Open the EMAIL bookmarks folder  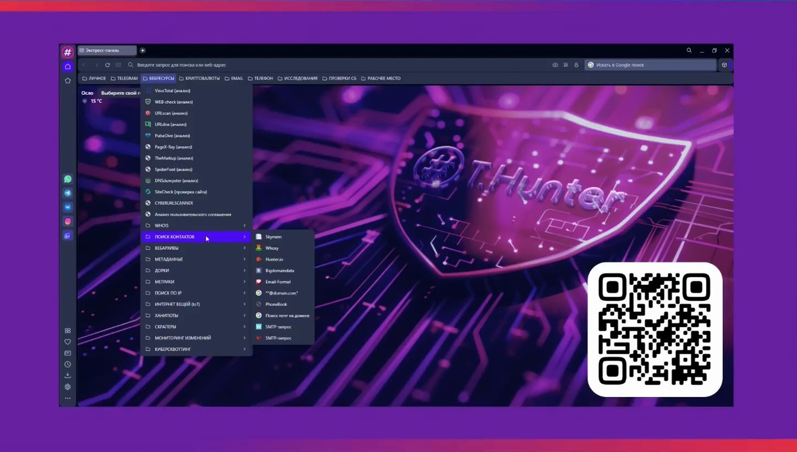pyautogui.click(x=233, y=78)
